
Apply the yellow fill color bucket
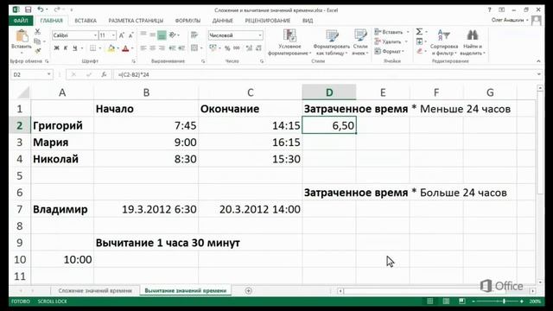point(111,48)
